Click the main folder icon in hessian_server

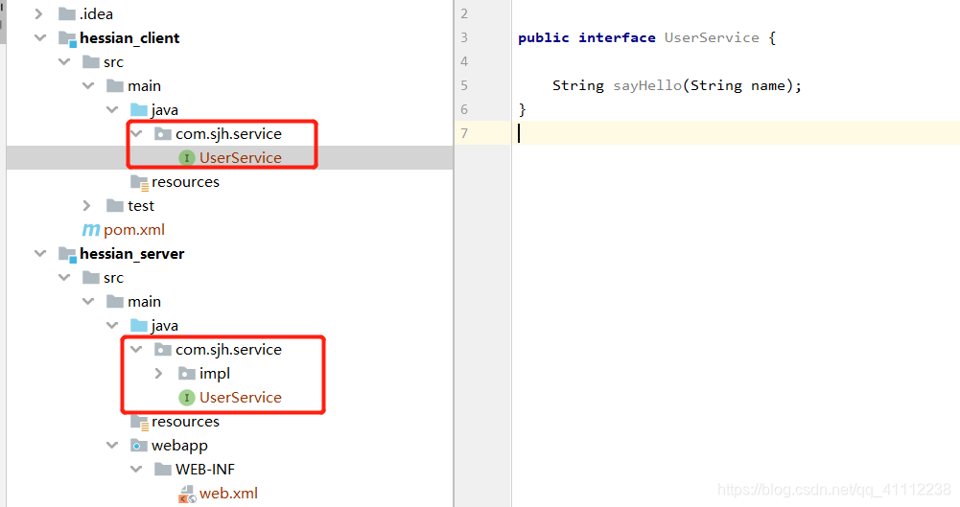click(115, 302)
